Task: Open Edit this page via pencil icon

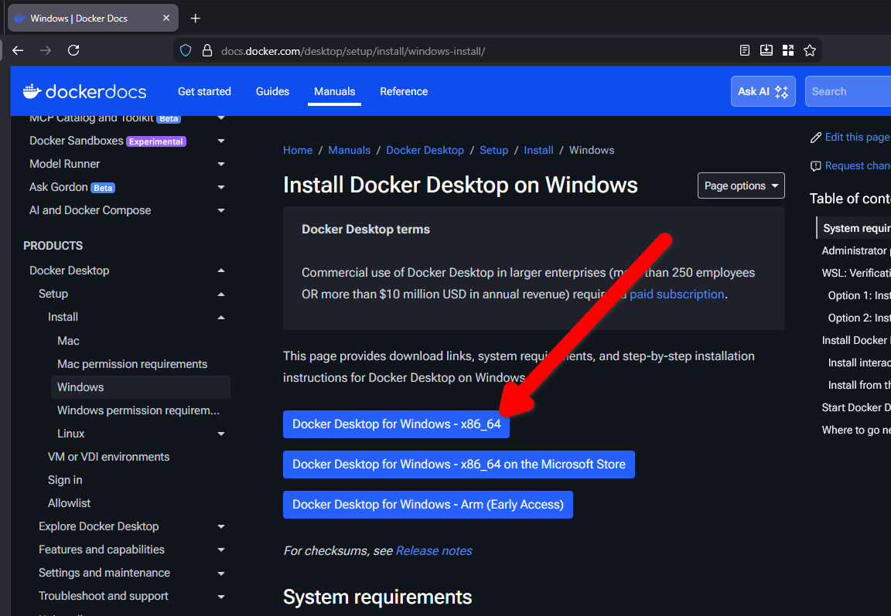Action: point(816,137)
